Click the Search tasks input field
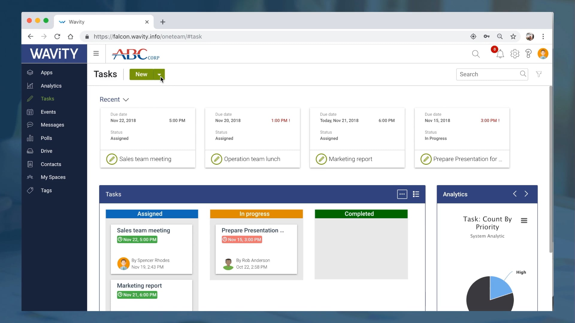This screenshot has height=323, width=575. 492,74
